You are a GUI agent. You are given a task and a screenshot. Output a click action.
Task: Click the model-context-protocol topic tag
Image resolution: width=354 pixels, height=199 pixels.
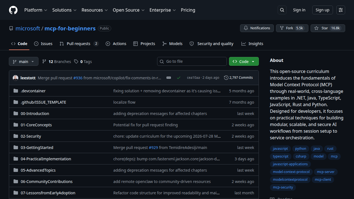point(291,172)
